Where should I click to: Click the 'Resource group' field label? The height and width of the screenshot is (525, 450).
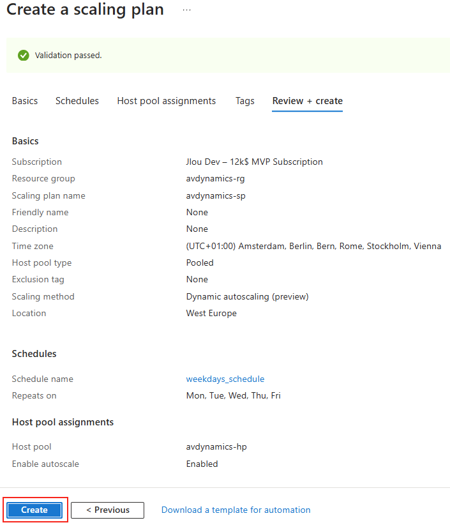(x=43, y=178)
